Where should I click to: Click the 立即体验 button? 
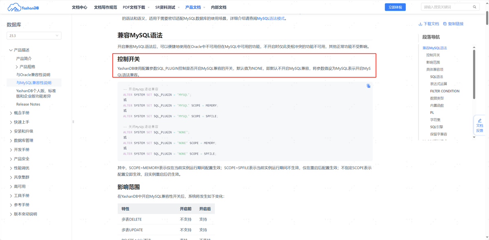pyautogui.click(x=395, y=7)
